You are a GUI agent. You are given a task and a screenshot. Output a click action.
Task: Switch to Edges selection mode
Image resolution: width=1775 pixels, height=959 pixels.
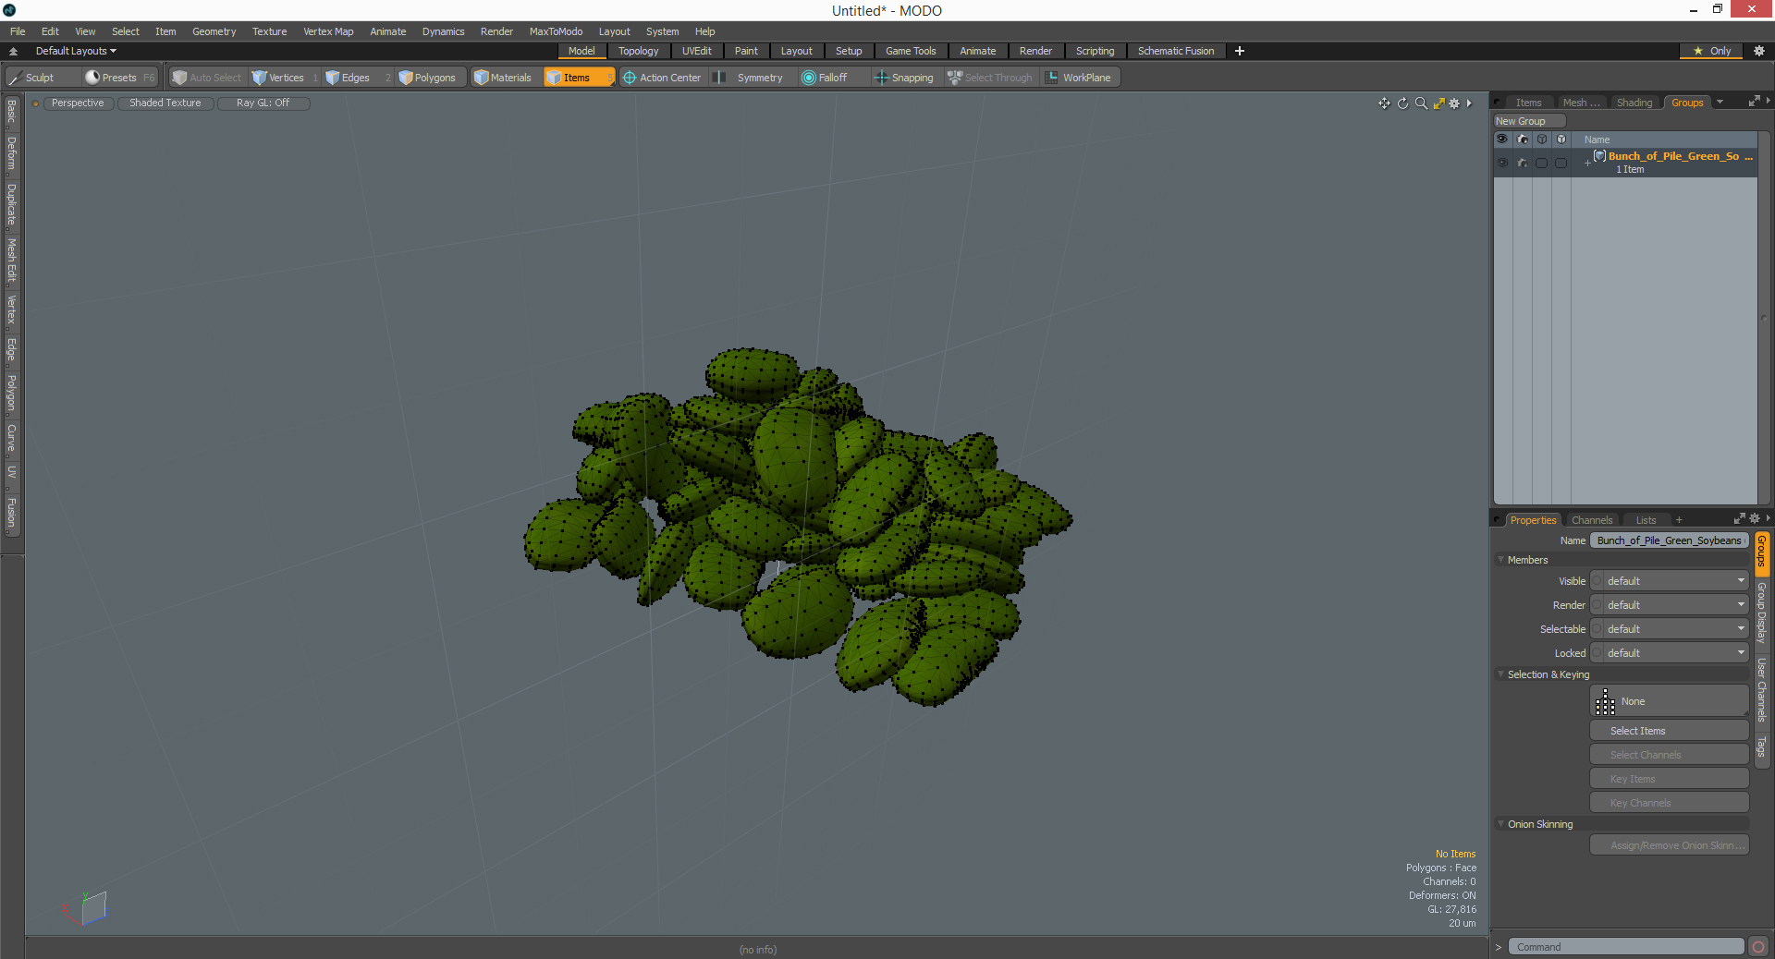click(356, 78)
